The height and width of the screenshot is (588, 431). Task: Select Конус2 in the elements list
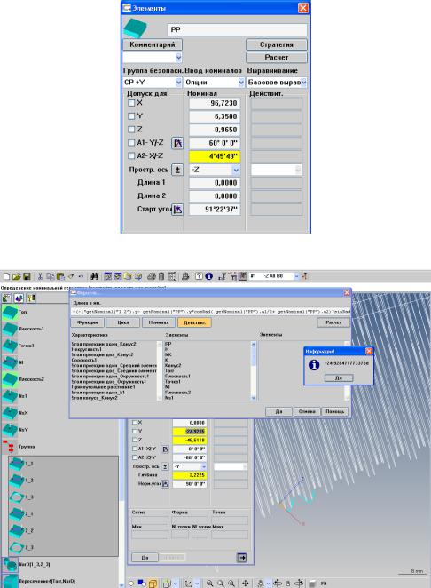pos(173,365)
